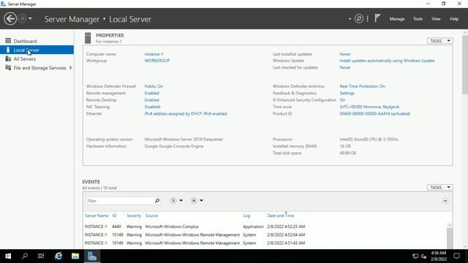468x263 pixels.
Task: Click Remote Desktop Enabled link
Action: click(151, 100)
